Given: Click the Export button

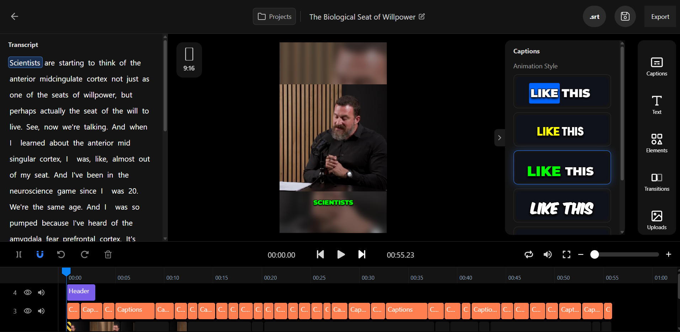Looking at the screenshot, I should click(x=660, y=17).
